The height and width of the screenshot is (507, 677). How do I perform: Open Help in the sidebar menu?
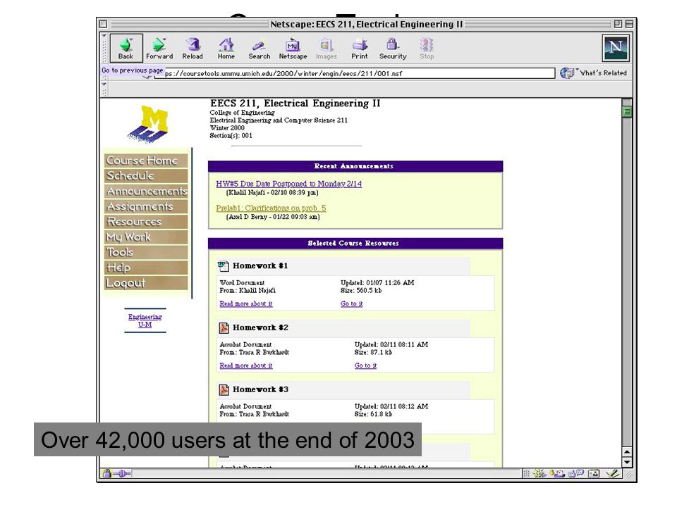(x=146, y=268)
